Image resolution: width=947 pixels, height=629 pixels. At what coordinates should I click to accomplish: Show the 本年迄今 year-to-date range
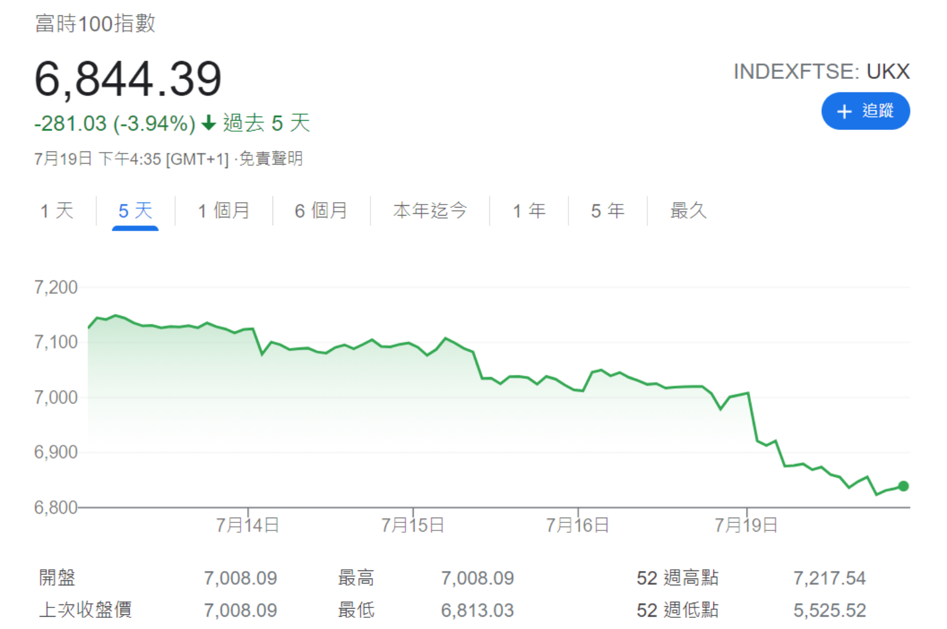(430, 211)
